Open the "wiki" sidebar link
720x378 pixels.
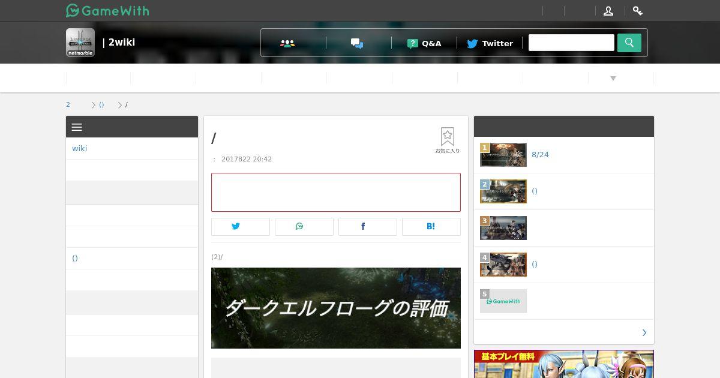(79, 148)
